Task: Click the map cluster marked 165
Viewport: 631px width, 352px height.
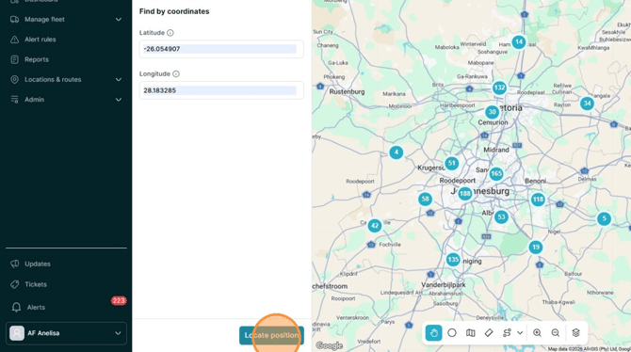Action: pyautogui.click(x=496, y=174)
